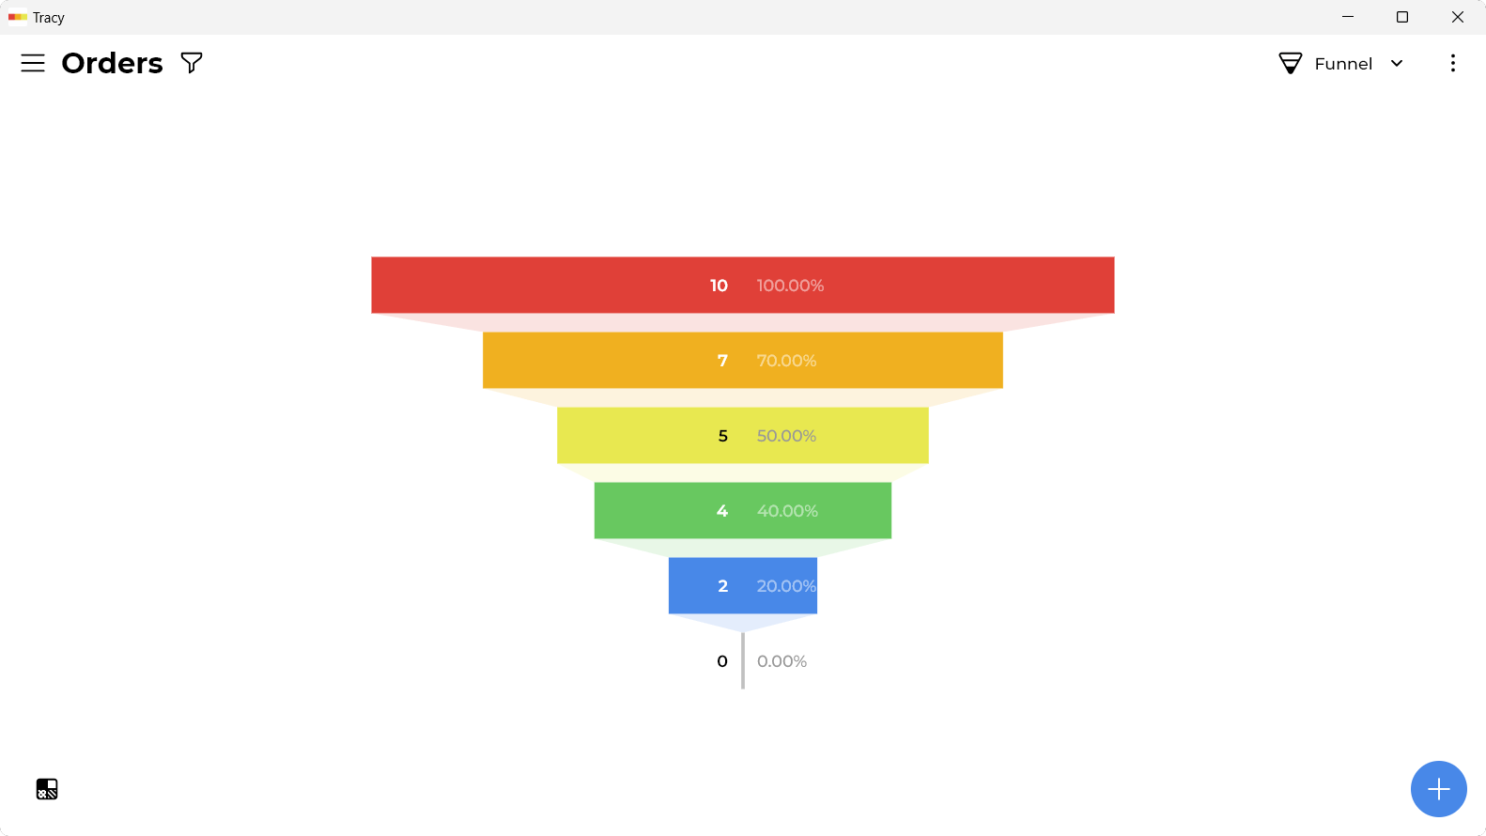Click the funnel view icon
This screenshot has height=836, width=1486.
click(1291, 63)
